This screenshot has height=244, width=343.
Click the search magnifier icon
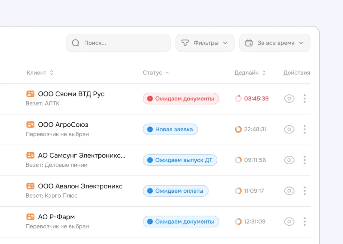pos(76,43)
